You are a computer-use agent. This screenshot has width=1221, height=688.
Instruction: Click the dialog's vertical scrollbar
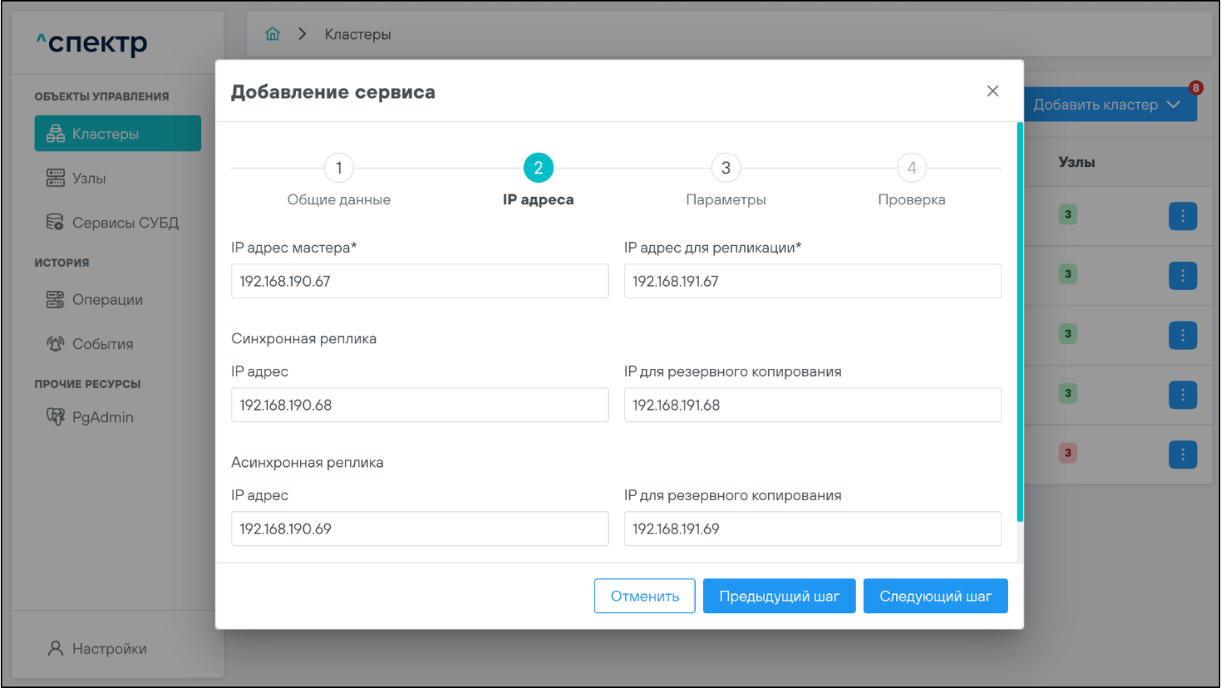pyautogui.click(x=1020, y=321)
